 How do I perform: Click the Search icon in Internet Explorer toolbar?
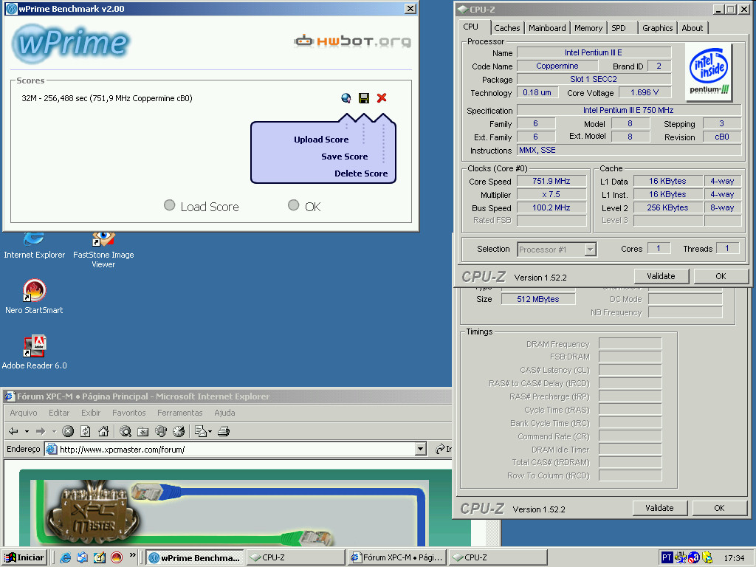[126, 431]
